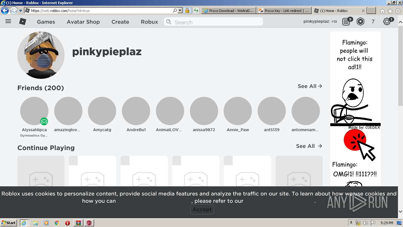
Task: View the security lock report icon
Action: pyautogui.click(x=187, y=10)
